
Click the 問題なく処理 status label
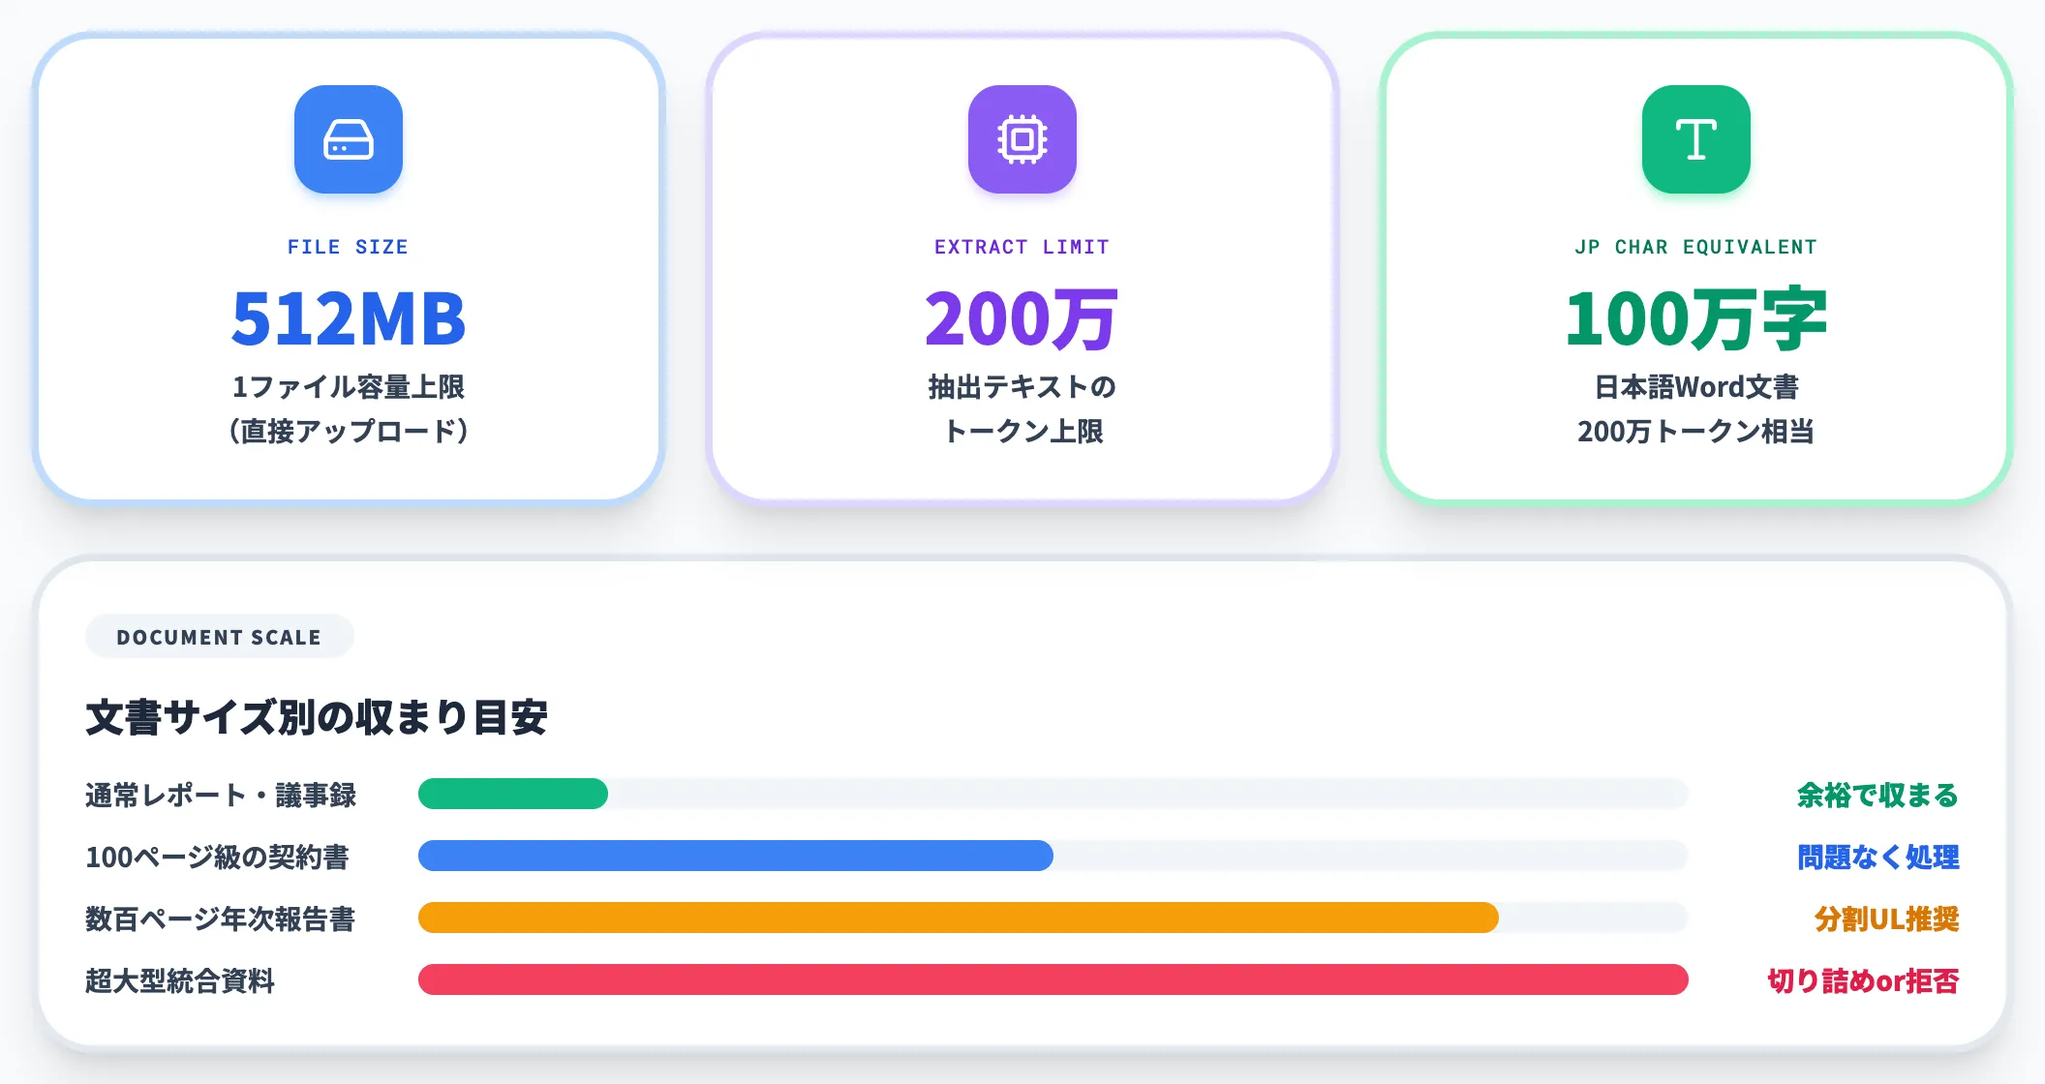coord(1877,857)
